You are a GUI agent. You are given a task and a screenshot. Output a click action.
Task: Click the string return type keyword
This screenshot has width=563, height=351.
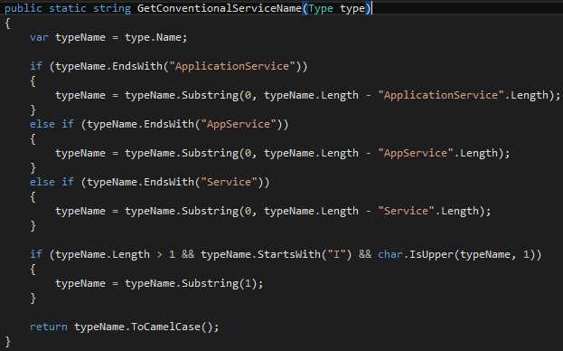112,8
